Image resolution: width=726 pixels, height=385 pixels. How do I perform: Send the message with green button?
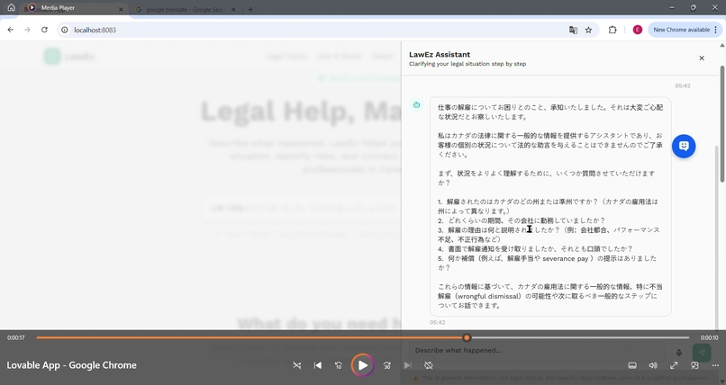click(702, 353)
